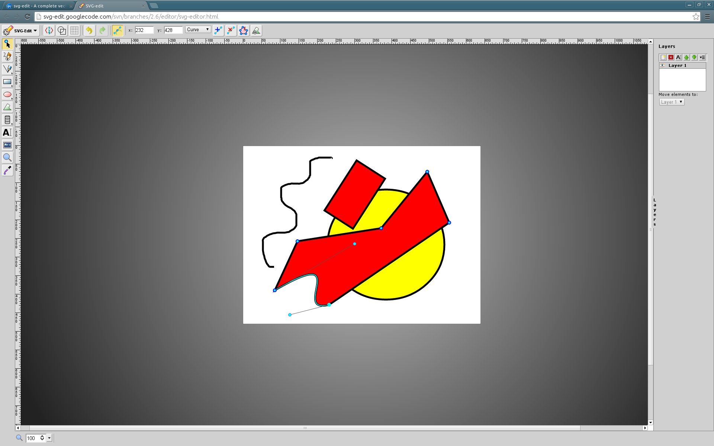Choose the Eyedropper tool

(x=7, y=170)
